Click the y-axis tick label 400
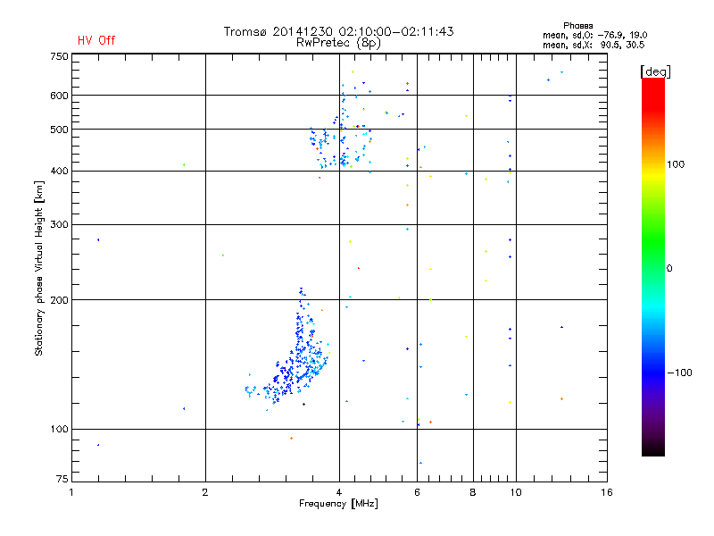Viewport: 714px width, 536px height. pos(59,172)
